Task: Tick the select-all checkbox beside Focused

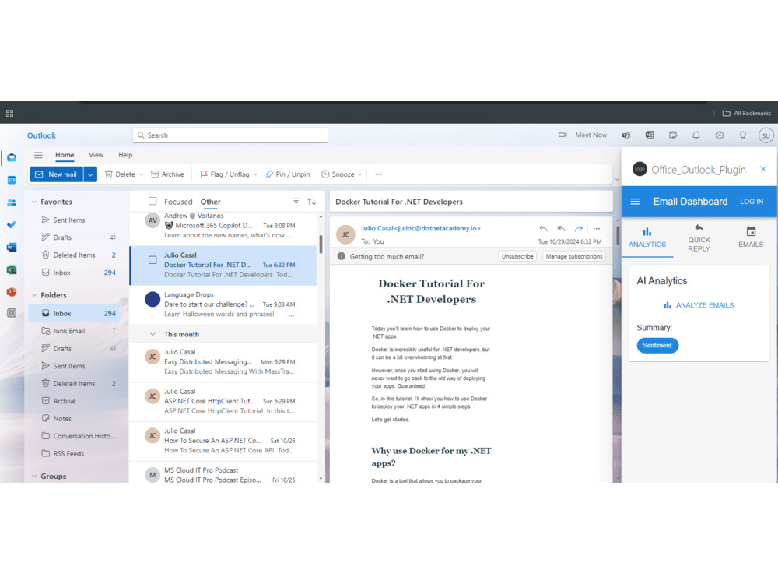Action: click(x=152, y=201)
